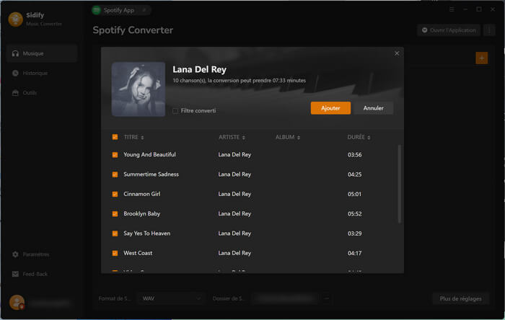
Task: Uncheck West Coast track
Action: point(115,253)
